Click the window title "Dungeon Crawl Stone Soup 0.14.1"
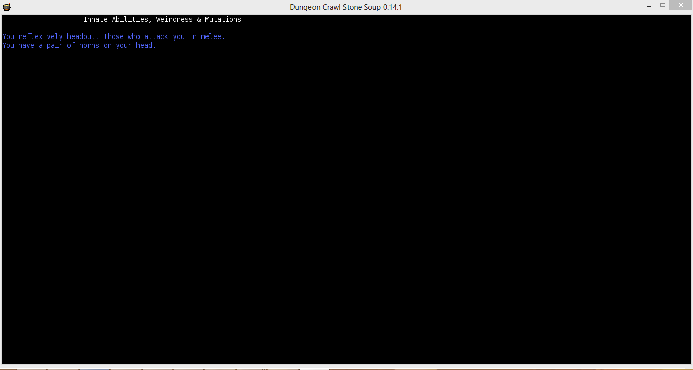Screen dimensions: 693x370 [x=346, y=7]
